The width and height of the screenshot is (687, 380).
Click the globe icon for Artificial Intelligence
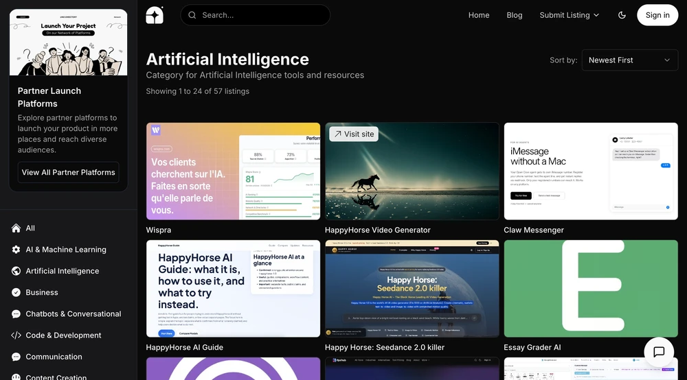point(16,271)
